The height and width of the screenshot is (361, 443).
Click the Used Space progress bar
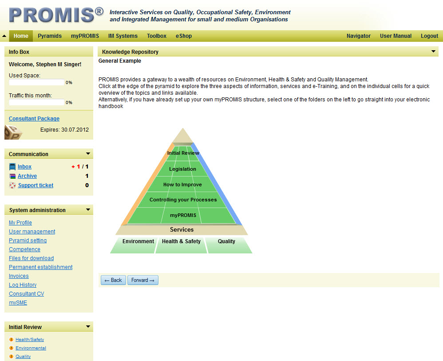[37, 82]
